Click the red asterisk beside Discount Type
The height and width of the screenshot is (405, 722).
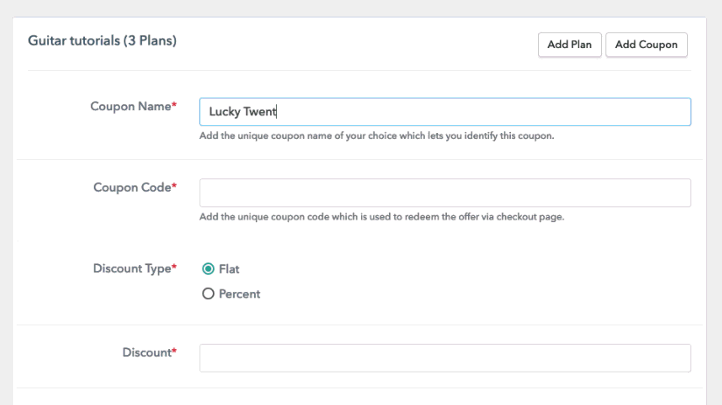pos(174,267)
